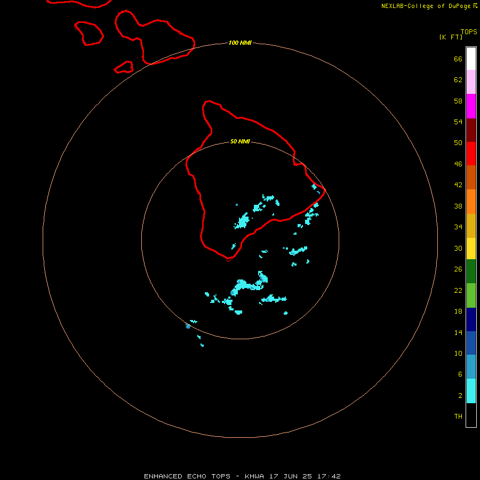The width and height of the screenshot is (480, 480).
Task: Click the 50 NMI range ring label
Action: click(240, 141)
